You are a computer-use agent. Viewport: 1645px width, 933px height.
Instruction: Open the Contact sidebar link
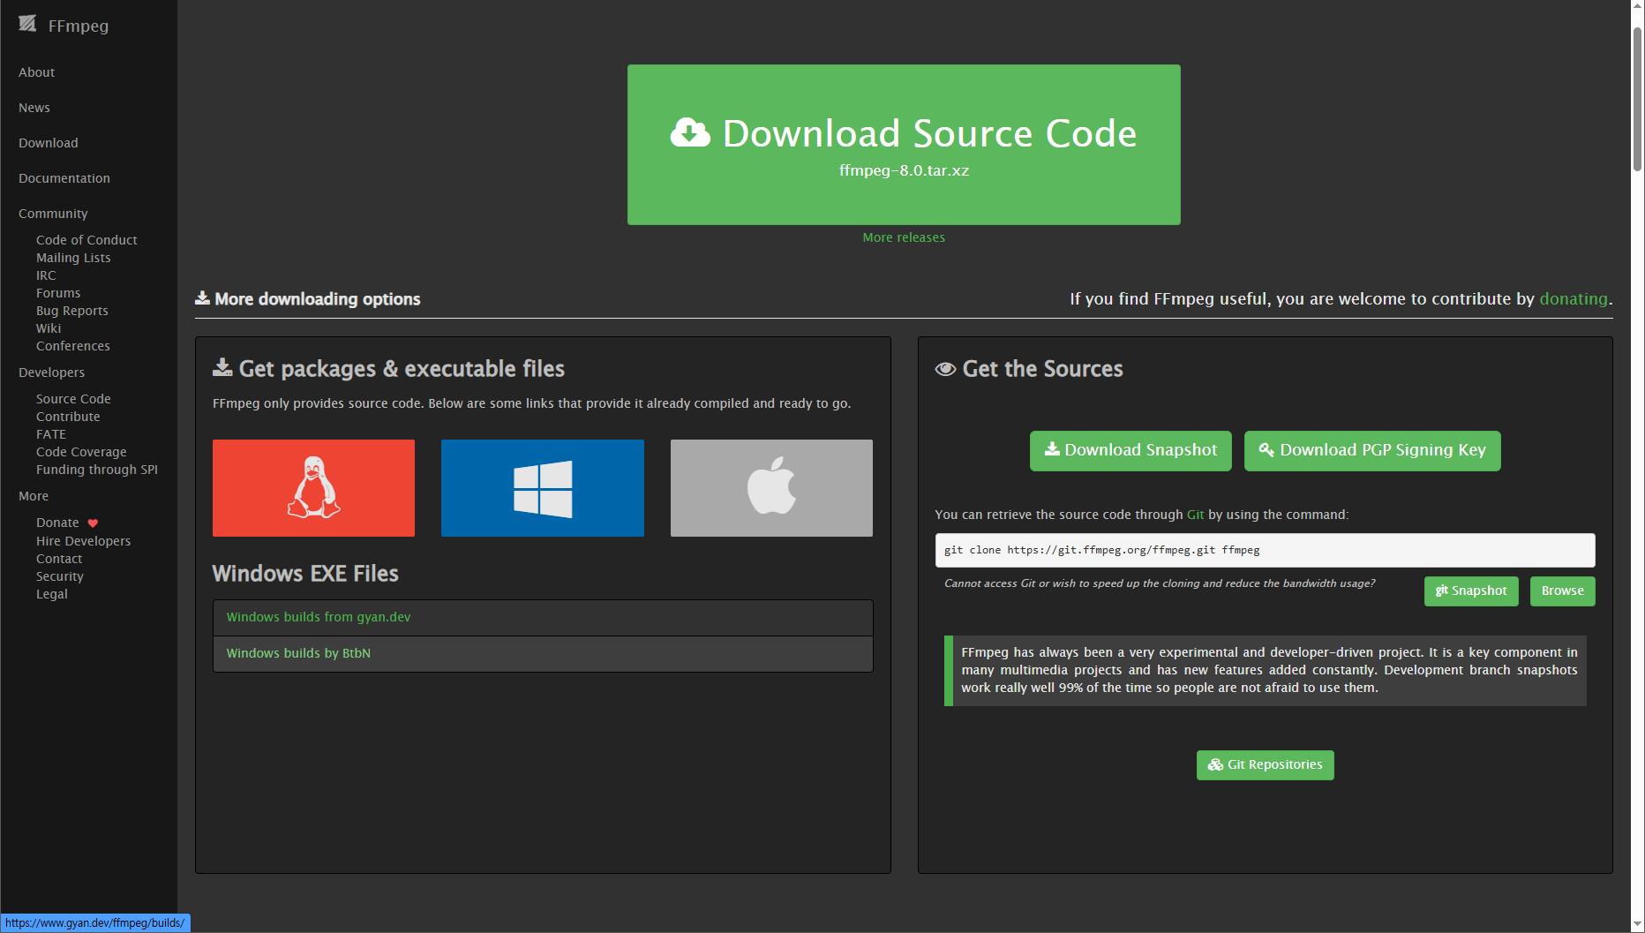pos(59,559)
